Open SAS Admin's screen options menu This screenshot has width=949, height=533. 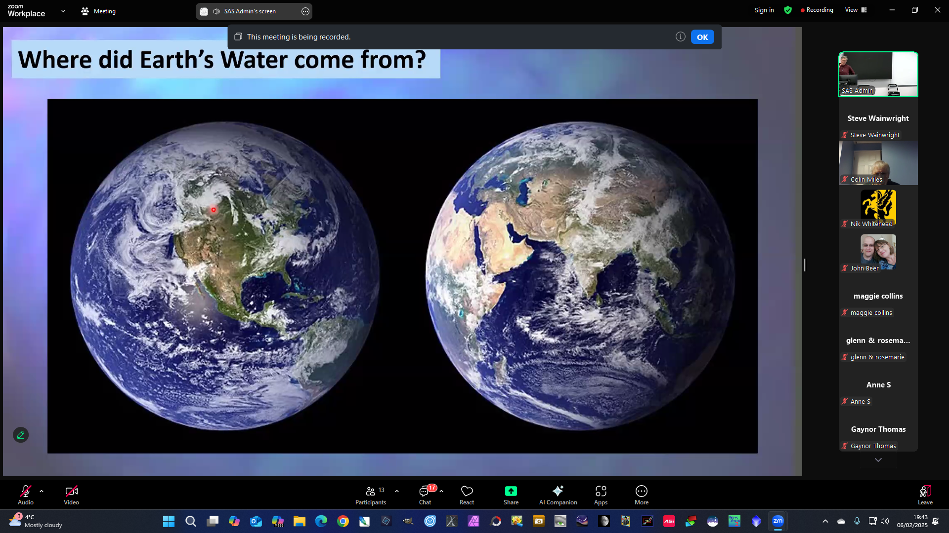305,11
